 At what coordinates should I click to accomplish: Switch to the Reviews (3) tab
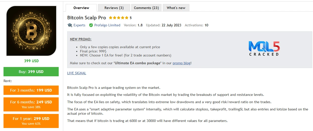tap(114, 8)
